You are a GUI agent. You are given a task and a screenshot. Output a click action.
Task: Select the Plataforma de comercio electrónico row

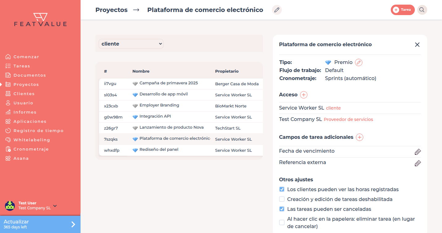(x=181, y=139)
